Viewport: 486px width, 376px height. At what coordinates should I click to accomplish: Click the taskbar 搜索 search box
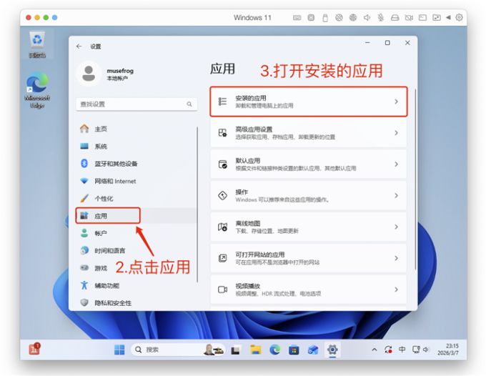click(x=178, y=350)
